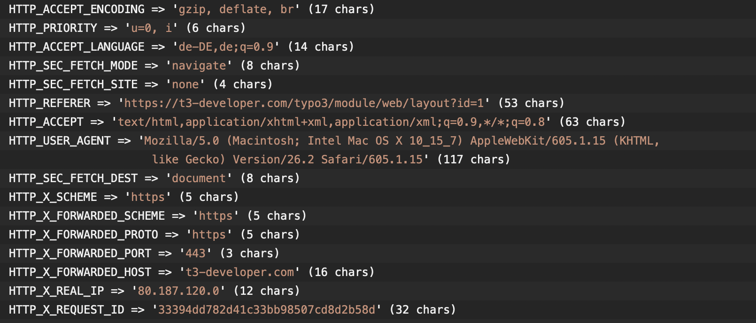Click the HTTP_X_FORWARDED_PROTO key
The height and width of the screenshot is (323, 756).
tap(83, 235)
